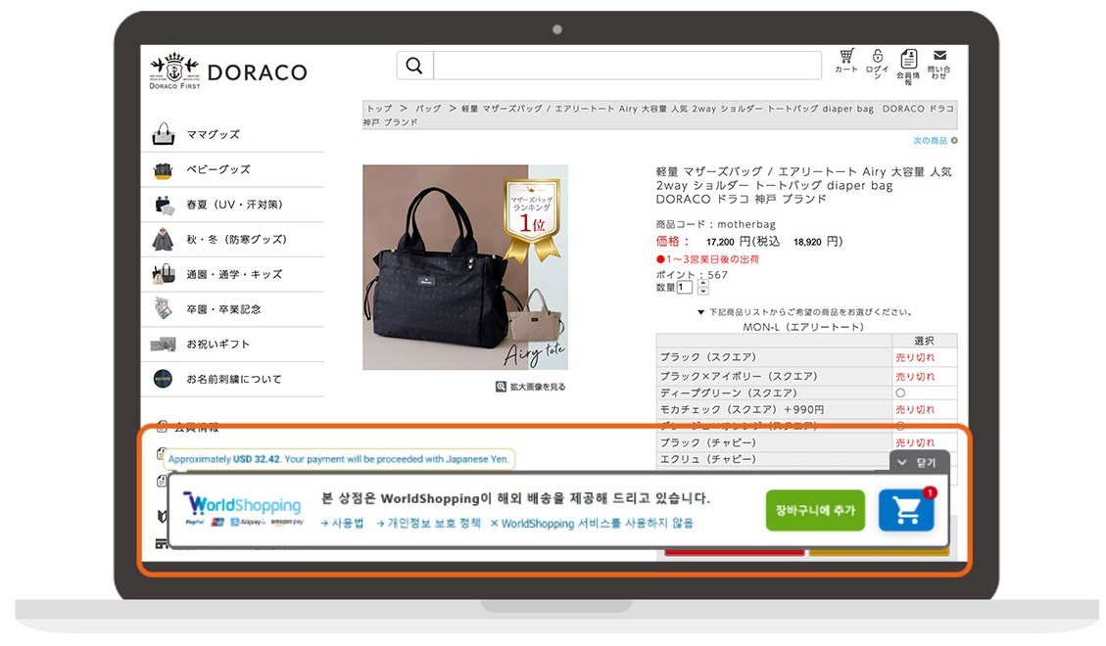1106x646 pixels.
Task: Click the お名前刺繍 round icon
Action: click(163, 378)
